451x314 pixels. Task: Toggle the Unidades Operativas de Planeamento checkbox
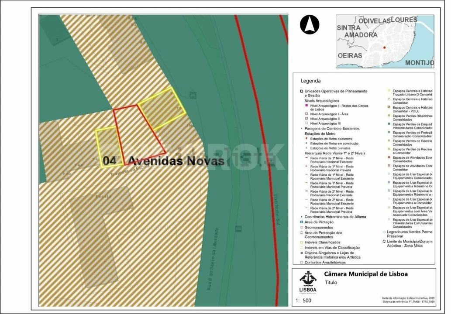301,91
